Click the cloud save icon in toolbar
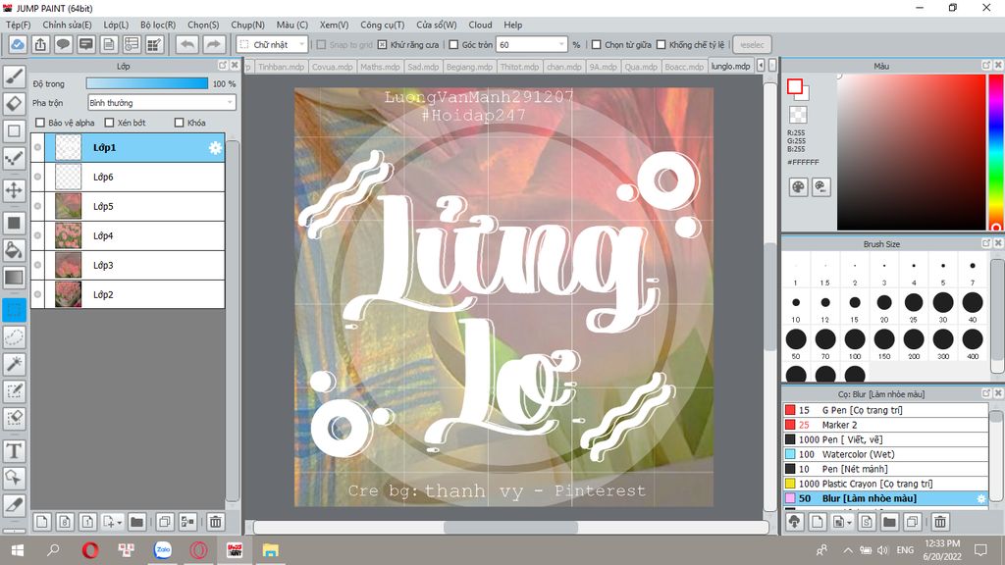The image size is (1005, 565). [18, 45]
